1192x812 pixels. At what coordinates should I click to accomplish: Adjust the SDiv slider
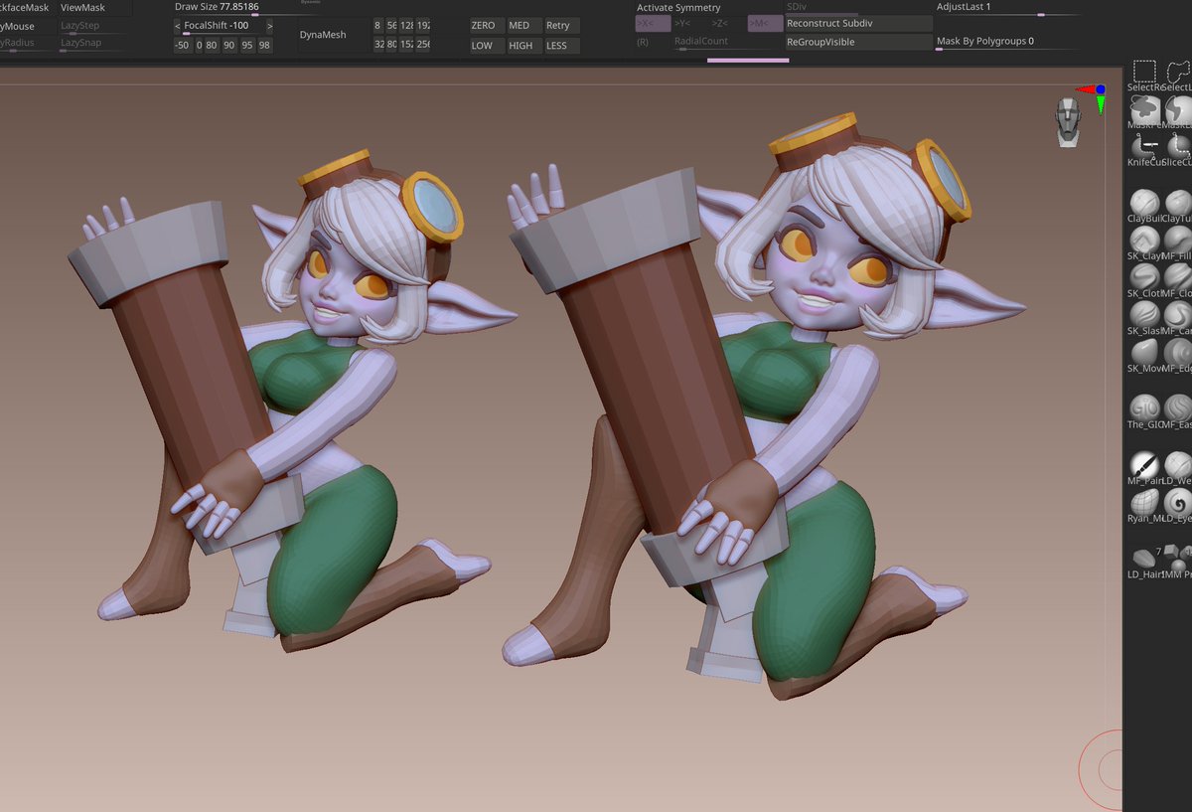pyautogui.click(x=858, y=7)
